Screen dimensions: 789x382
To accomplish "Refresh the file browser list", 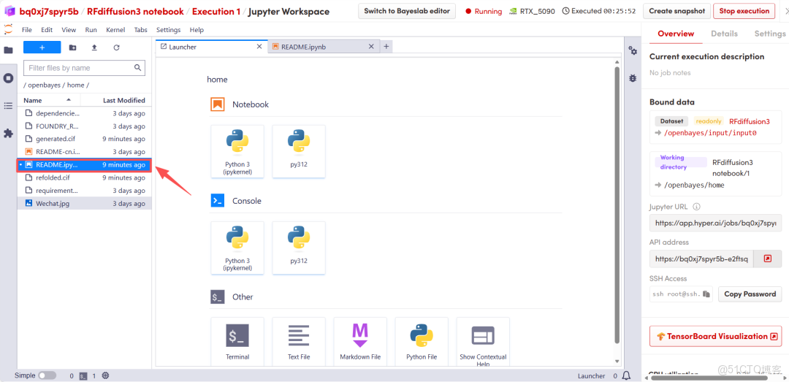I will [116, 47].
